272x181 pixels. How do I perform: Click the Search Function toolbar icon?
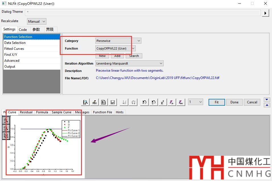(85, 102)
